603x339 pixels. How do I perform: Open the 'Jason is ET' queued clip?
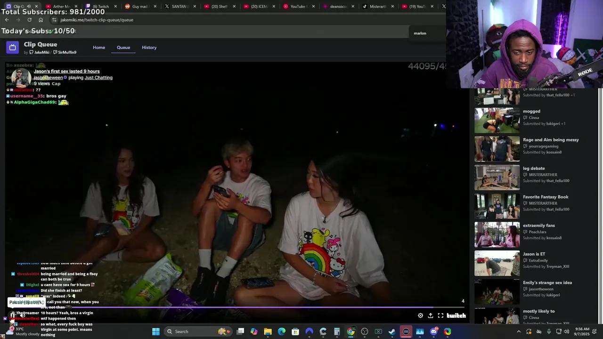534,254
